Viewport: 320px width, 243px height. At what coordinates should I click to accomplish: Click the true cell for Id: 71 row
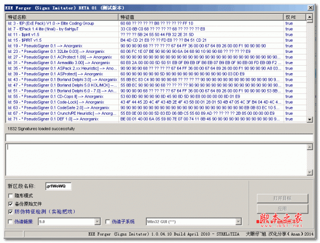point(289,119)
